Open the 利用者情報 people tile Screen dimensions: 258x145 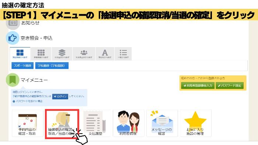128,124
